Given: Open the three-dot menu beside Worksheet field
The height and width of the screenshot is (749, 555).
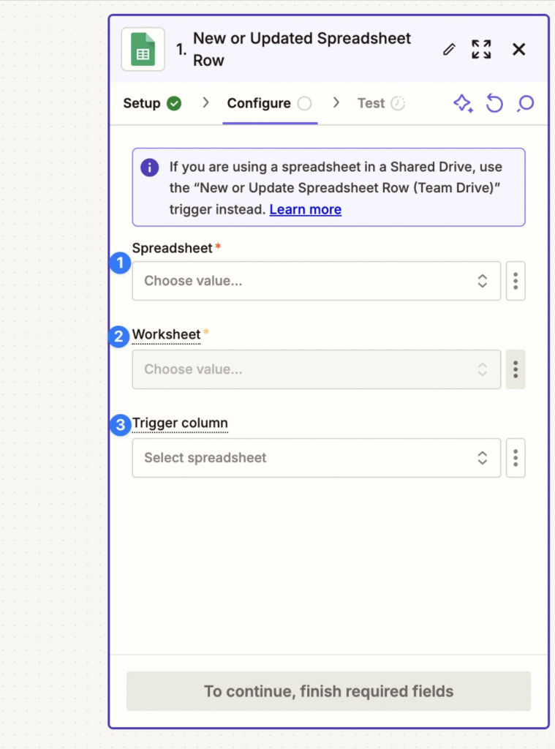Looking at the screenshot, I should 516,369.
